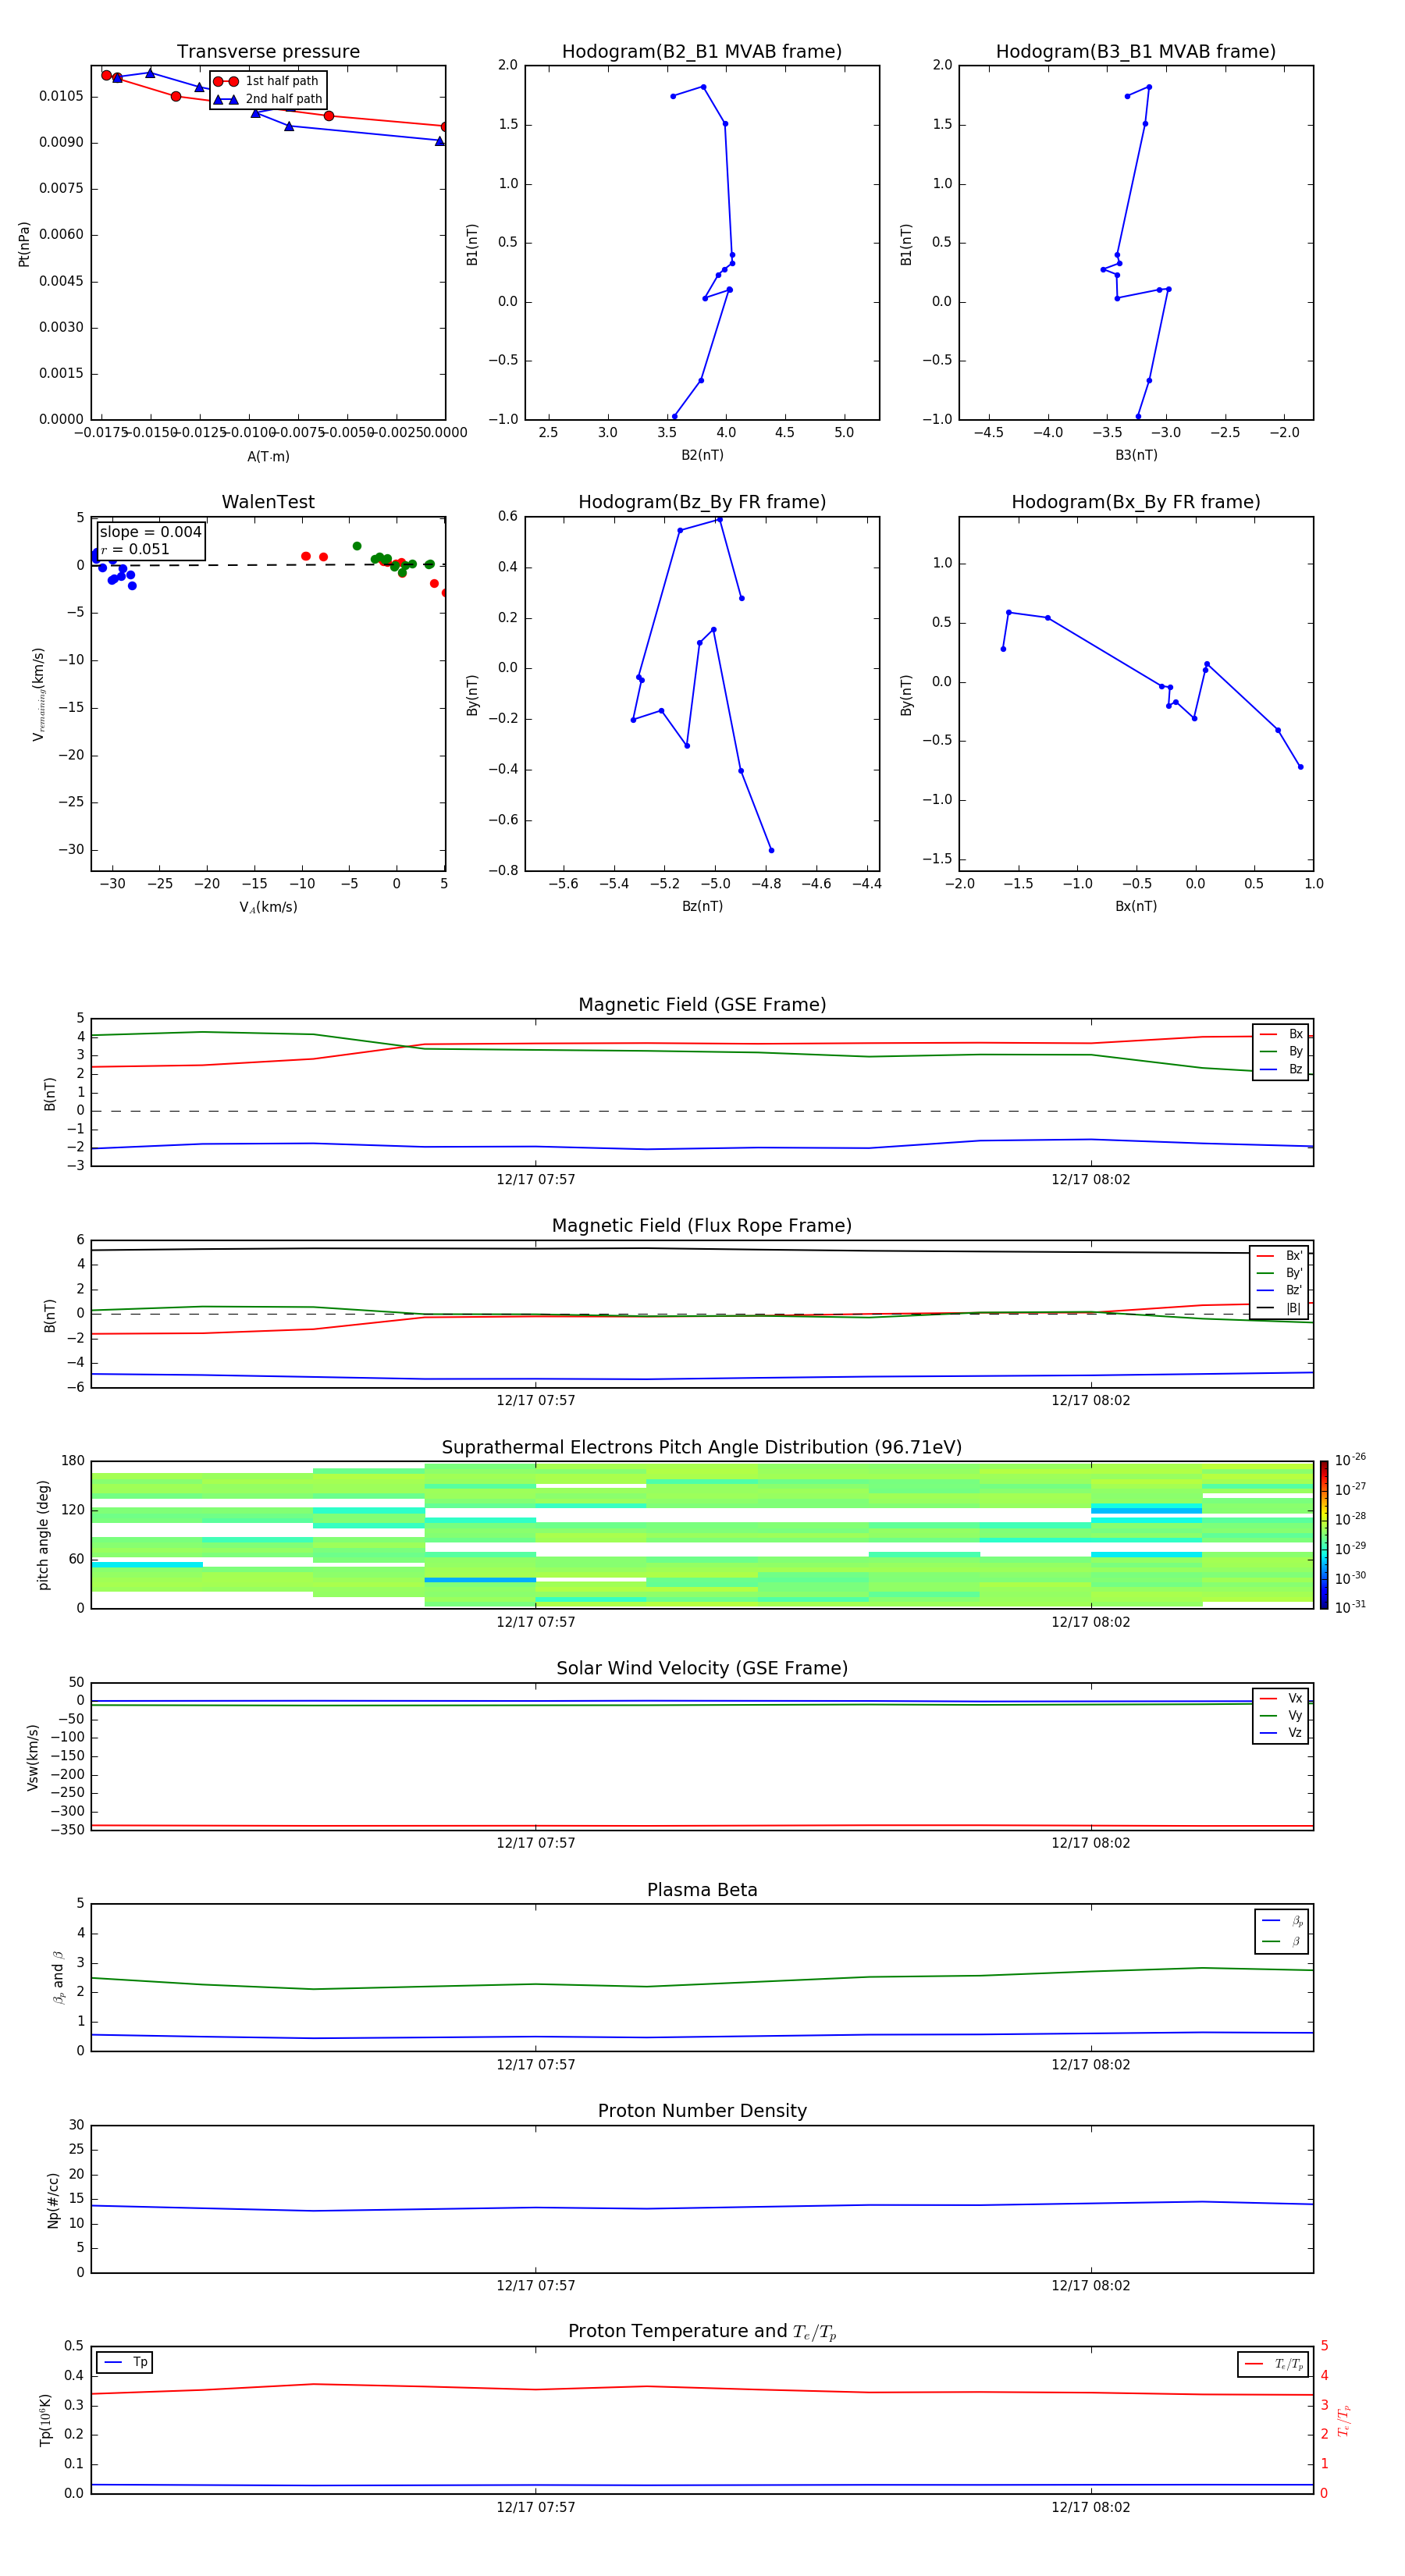The image size is (1405, 2576).
Task: Click the βp legend entry in Plasma Beta plot
Action: tap(1282, 1921)
